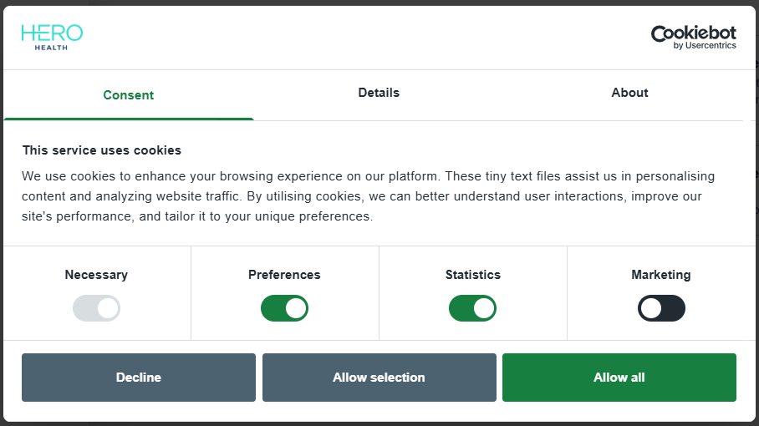Click the Marketing category label
The height and width of the screenshot is (426, 759).
[x=661, y=275]
